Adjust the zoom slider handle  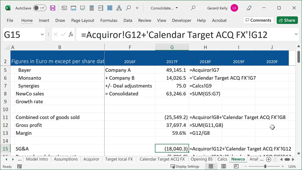265,166
